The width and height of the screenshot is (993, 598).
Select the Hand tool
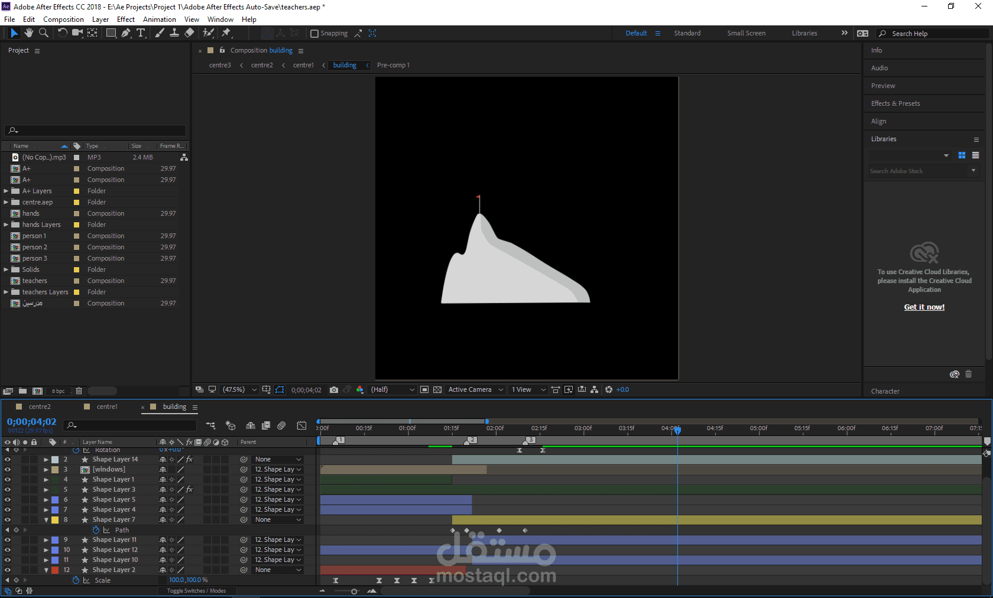28,33
